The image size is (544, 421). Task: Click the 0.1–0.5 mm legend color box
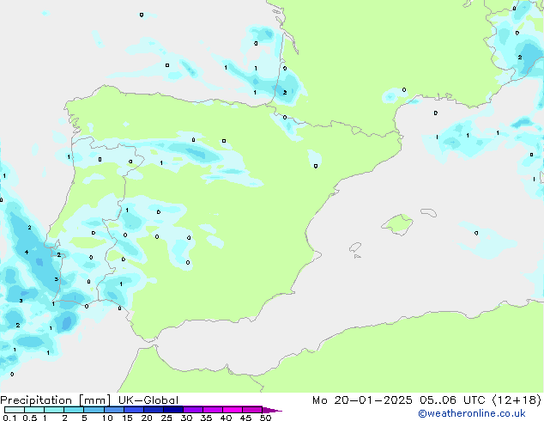click(x=15, y=410)
